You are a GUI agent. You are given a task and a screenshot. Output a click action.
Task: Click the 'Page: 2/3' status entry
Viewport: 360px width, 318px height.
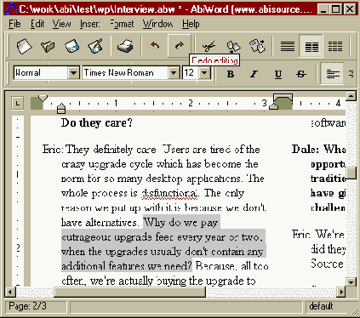click(27, 306)
